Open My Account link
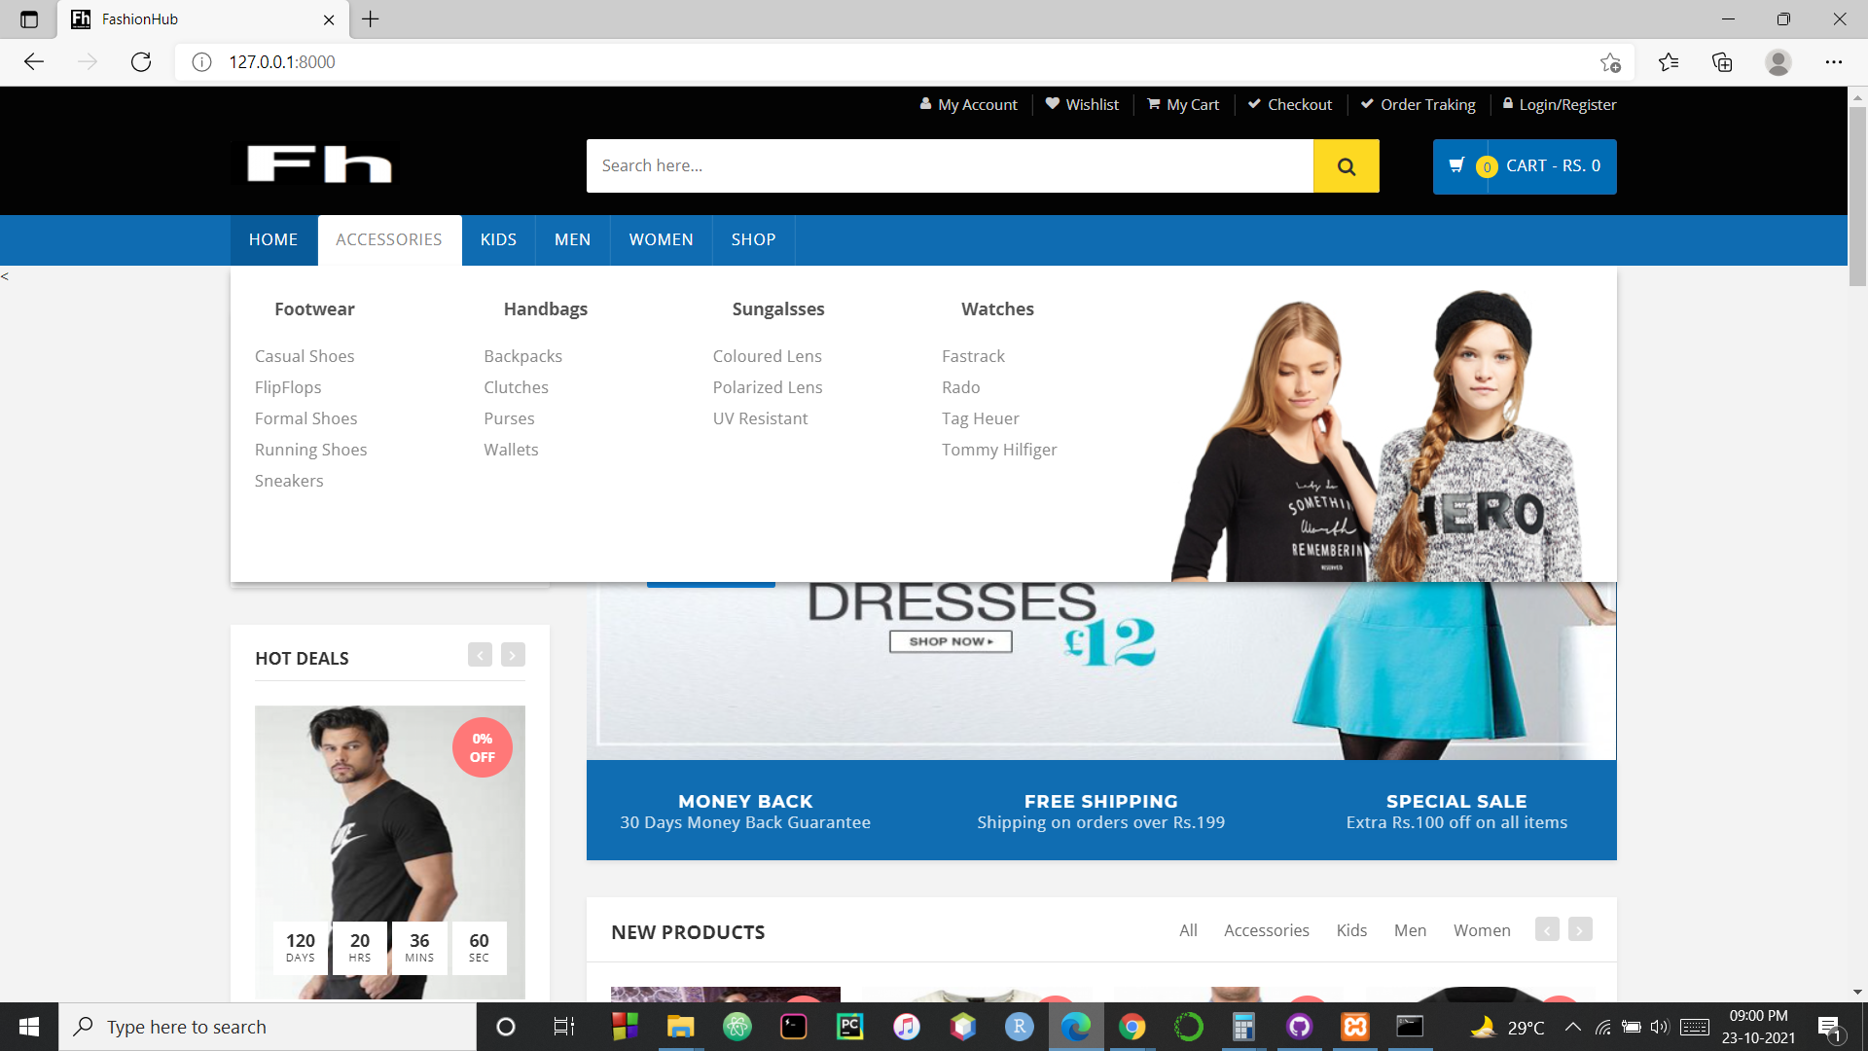This screenshot has width=1868, height=1051. pyautogui.click(x=968, y=104)
